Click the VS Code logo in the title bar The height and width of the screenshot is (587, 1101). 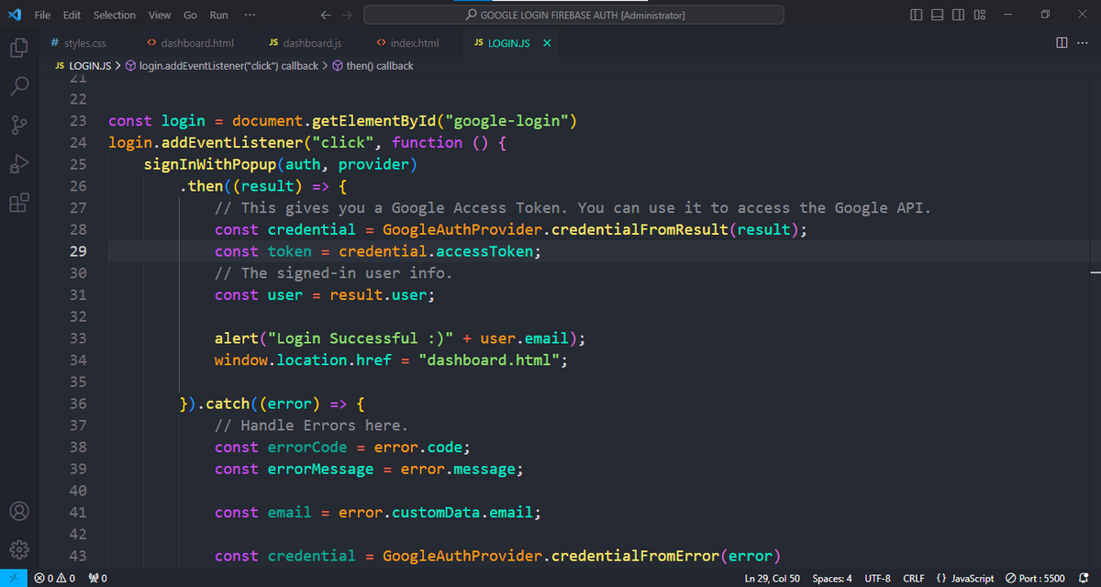coord(14,15)
